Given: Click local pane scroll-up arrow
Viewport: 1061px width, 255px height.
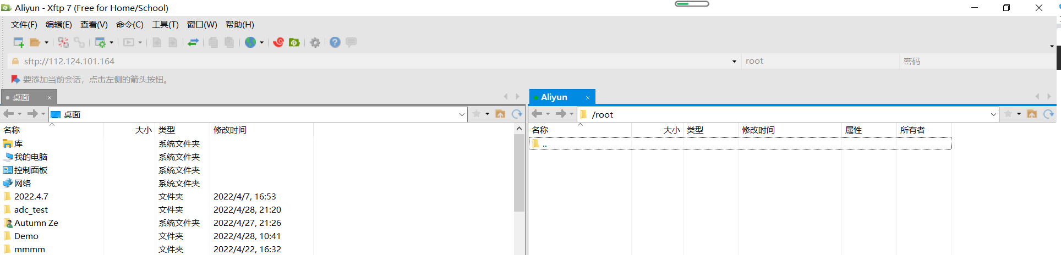Looking at the screenshot, I should click(519, 129).
